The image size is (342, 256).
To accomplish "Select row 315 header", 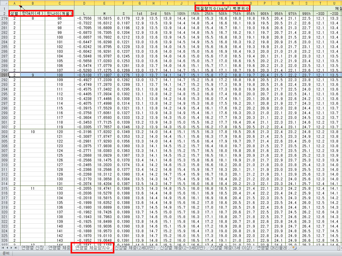I will pos(4,188).
